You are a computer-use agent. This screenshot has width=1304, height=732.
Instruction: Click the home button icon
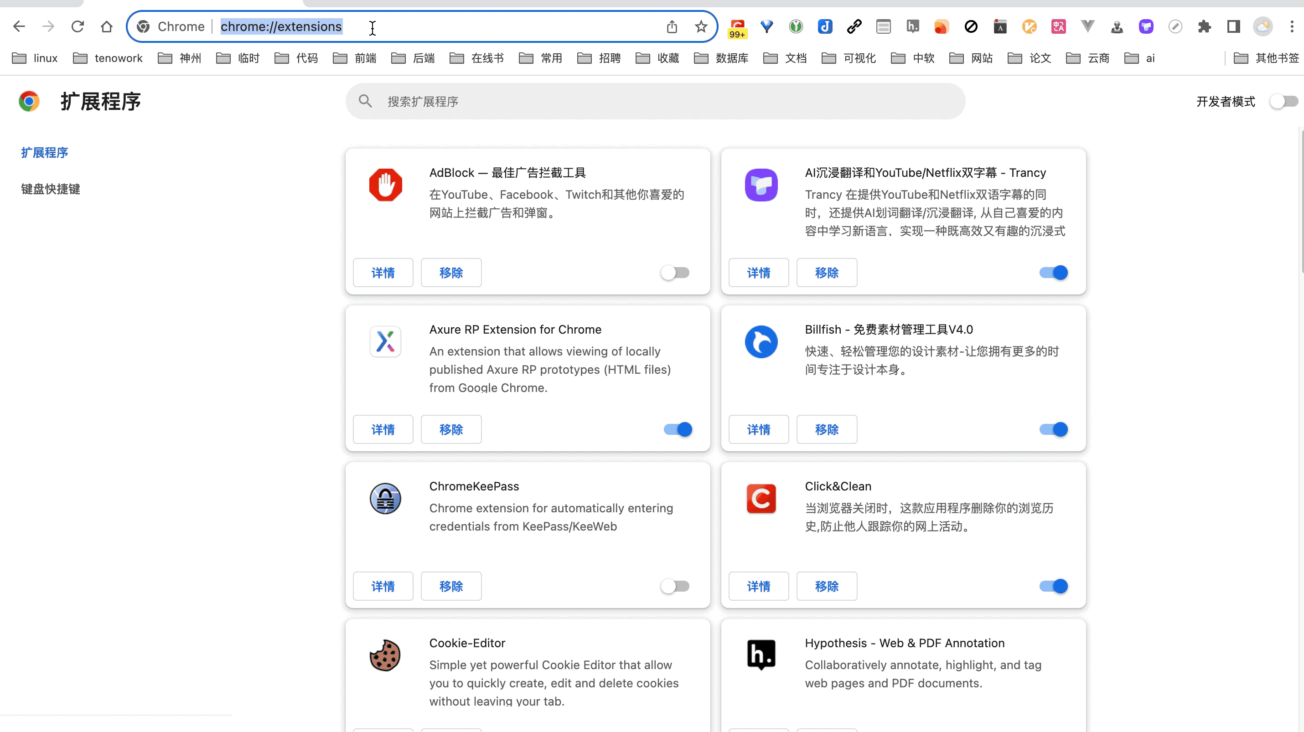(x=106, y=26)
